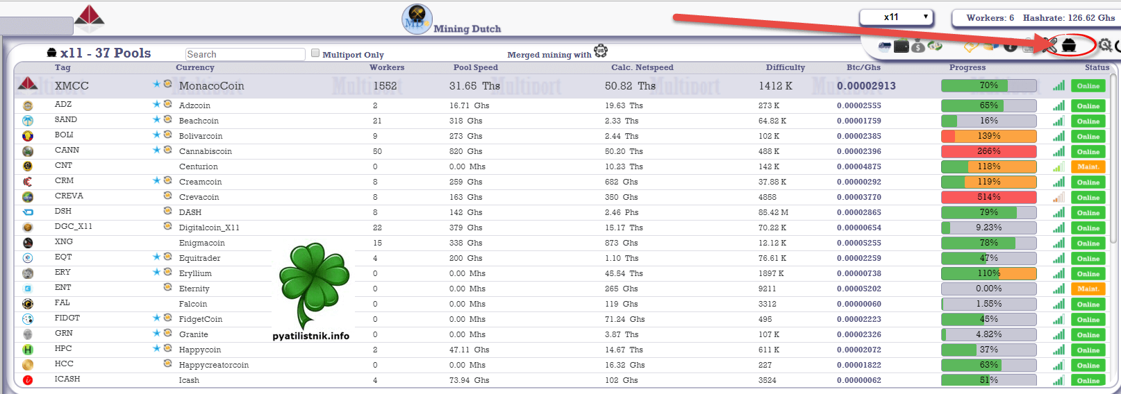This screenshot has width=1121, height=394.
Task: Click the 31.65 Ths pool speed value
Action: (474, 86)
